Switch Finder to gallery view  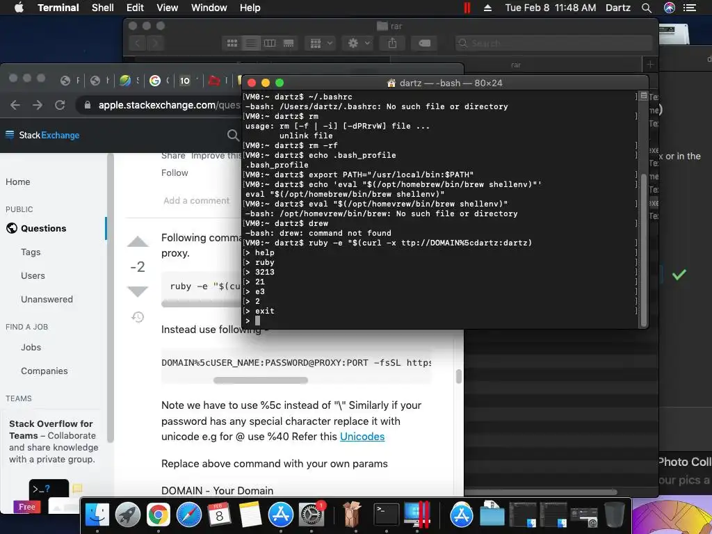(x=289, y=43)
